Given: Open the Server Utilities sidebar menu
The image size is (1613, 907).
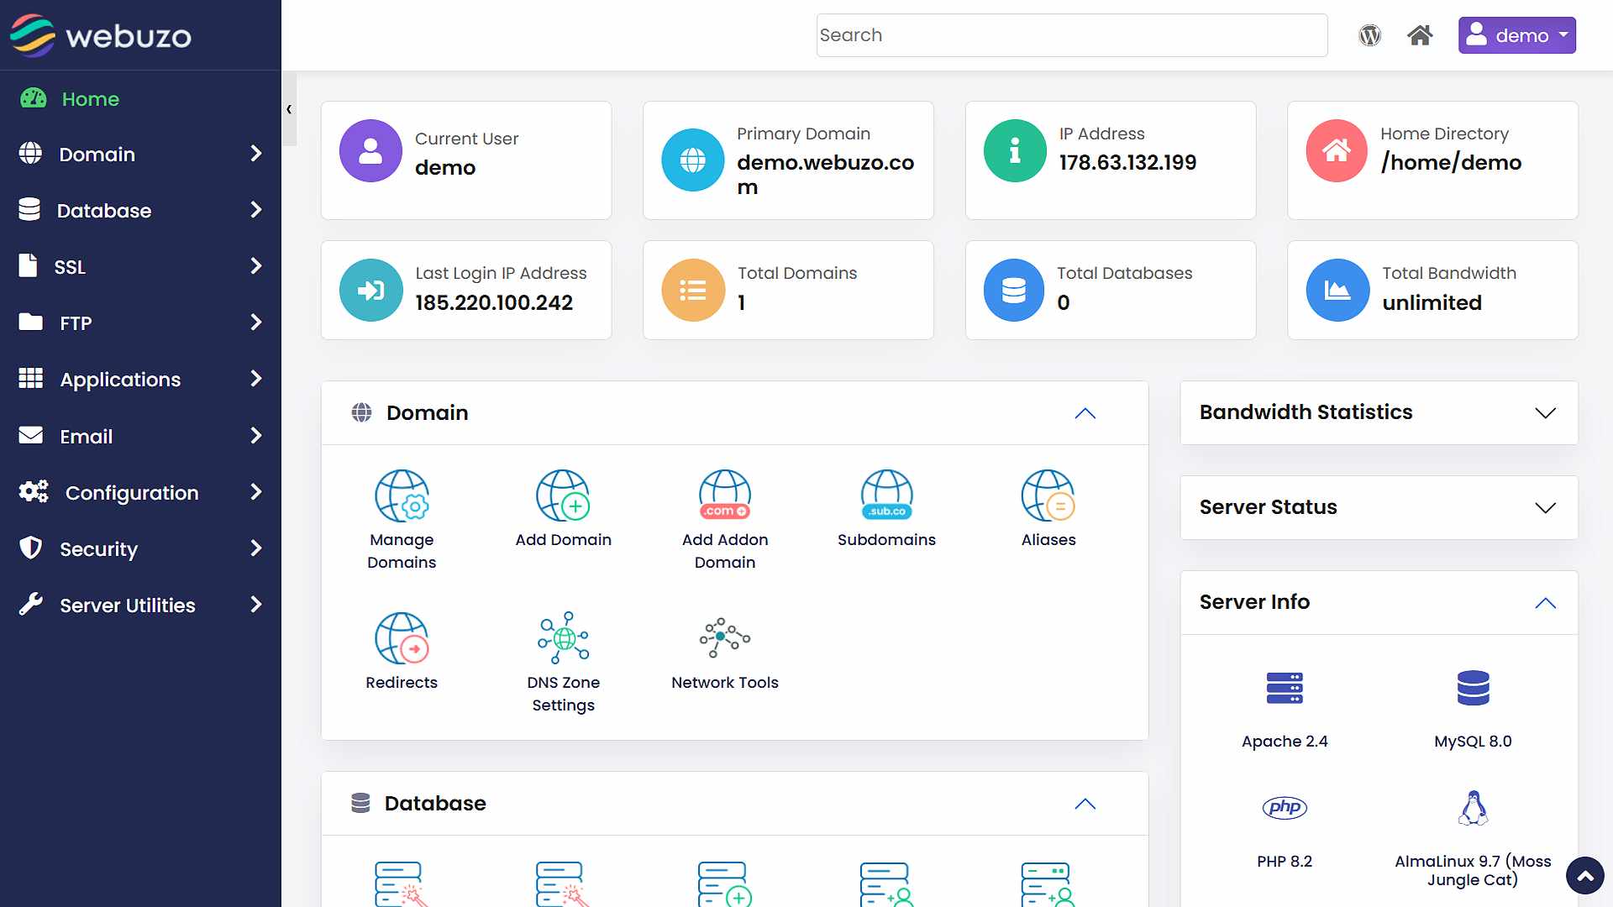Looking at the screenshot, I should click(x=140, y=605).
